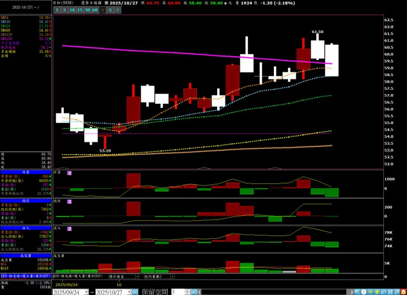The height and width of the screenshot is (295, 407).
Task: Click the yellow minus zoom-out icon
Action: click(370, 292)
